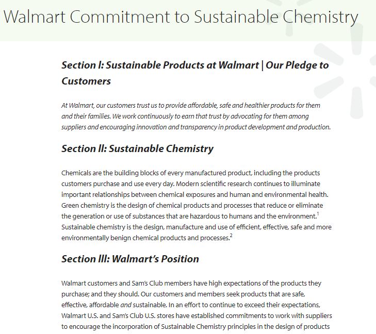
Task: Click the 'Chemicals are the building blocks' sentence
Action: 191,178
